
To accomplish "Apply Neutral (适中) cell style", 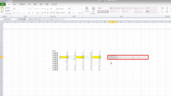I will tap(139, 8).
